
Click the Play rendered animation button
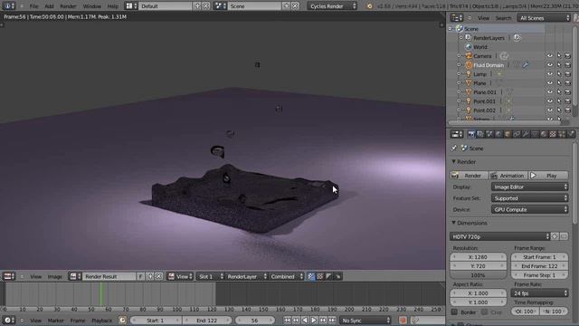click(x=548, y=176)
